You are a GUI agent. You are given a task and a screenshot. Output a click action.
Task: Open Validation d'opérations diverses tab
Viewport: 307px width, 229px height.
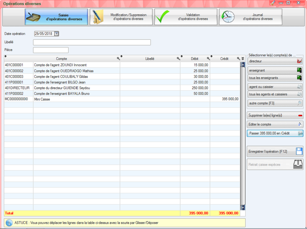[x=186, y=17]
